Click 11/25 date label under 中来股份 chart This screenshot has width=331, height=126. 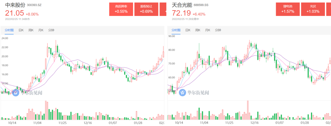(x=62, y=123)
